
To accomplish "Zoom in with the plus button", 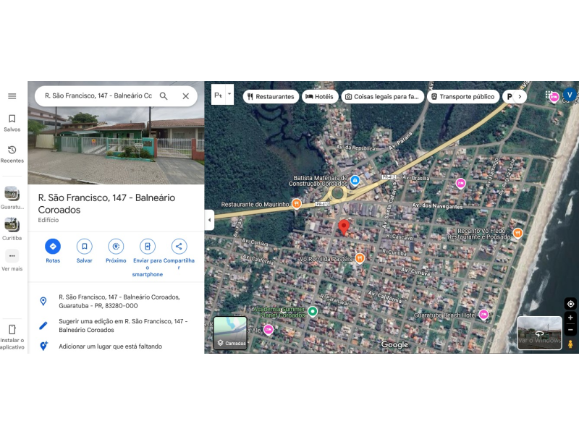I will tap(570, 318).
